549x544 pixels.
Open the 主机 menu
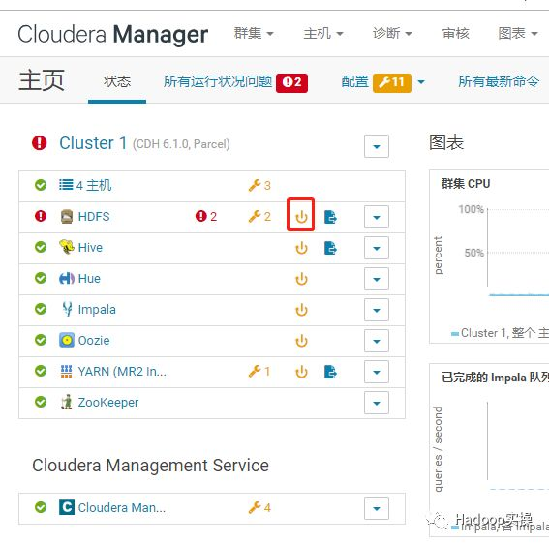(x=323, y=33)
